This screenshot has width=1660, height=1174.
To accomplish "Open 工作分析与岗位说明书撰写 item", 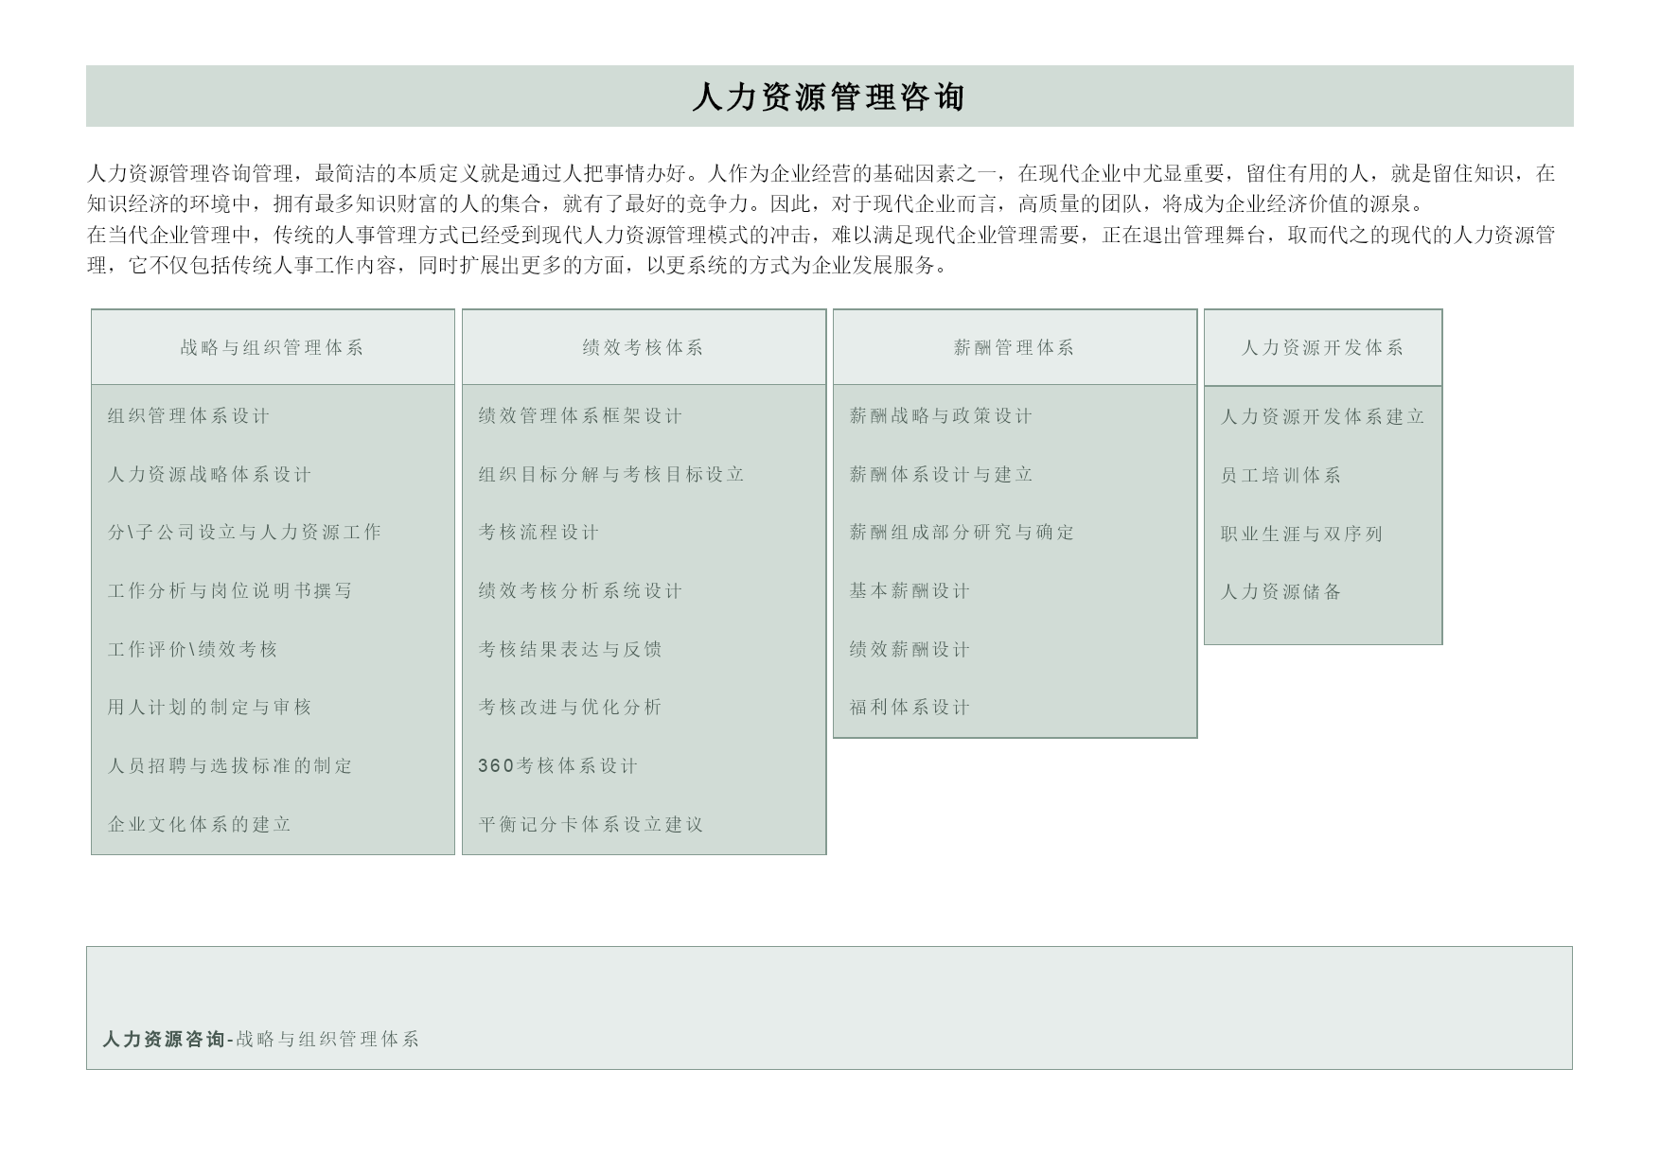I will tap(230, 591).
